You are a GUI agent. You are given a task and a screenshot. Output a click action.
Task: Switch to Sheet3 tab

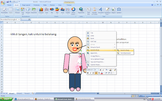pyautogui.click(x=27, y=93)
